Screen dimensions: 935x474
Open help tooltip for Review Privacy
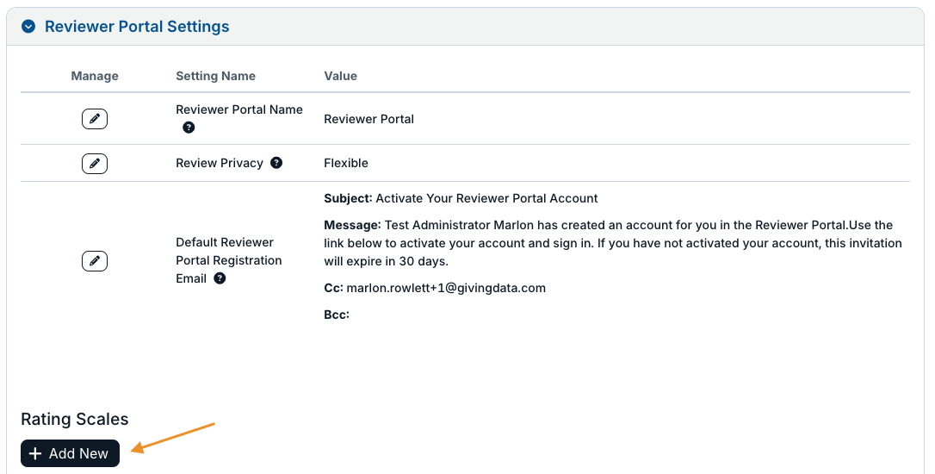point(276,163)
